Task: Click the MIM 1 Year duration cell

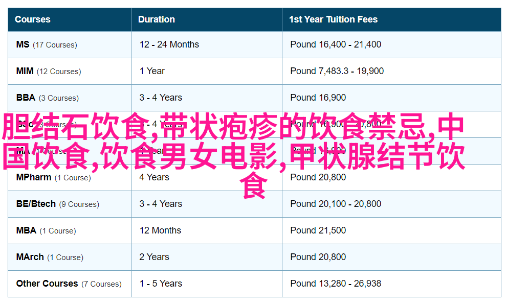Action: pyautogui.click(x=152, y=71)
